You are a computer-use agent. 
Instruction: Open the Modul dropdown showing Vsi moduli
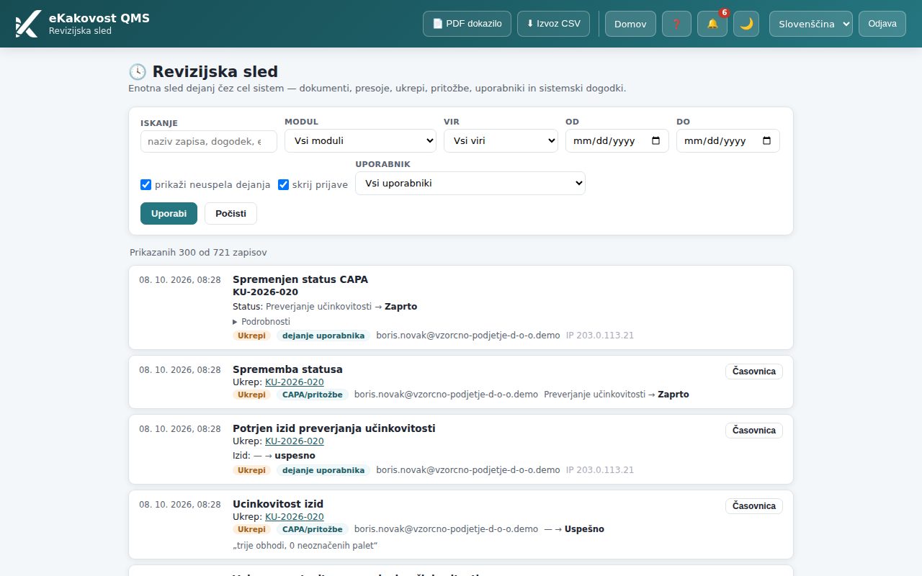(x=360, y=141)
